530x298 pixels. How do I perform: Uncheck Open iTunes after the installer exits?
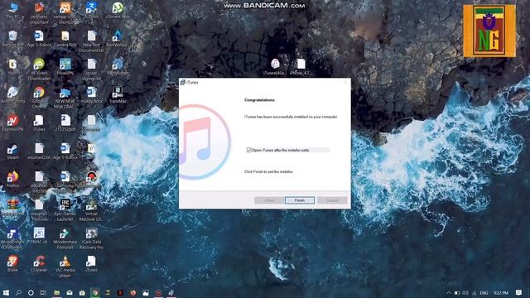pyautogui.click(x=249, y=150)
